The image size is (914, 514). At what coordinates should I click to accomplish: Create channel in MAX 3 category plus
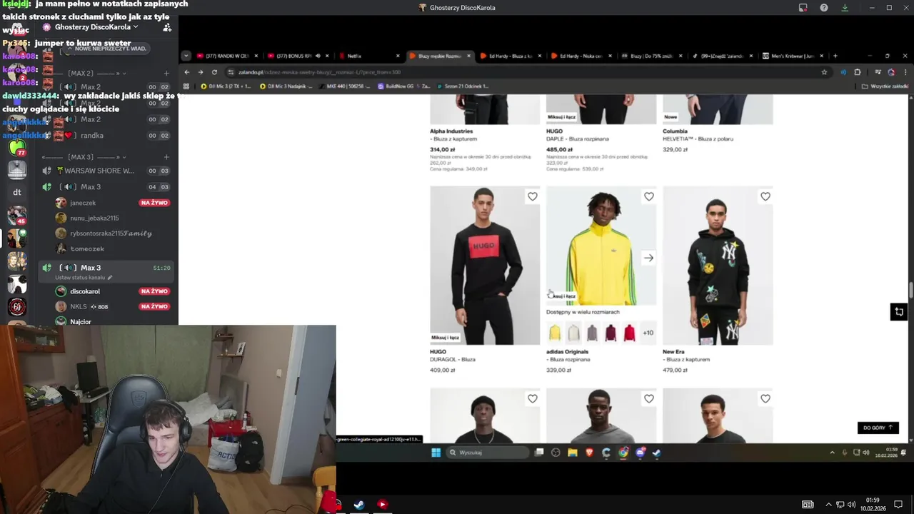tap(166, 157)
